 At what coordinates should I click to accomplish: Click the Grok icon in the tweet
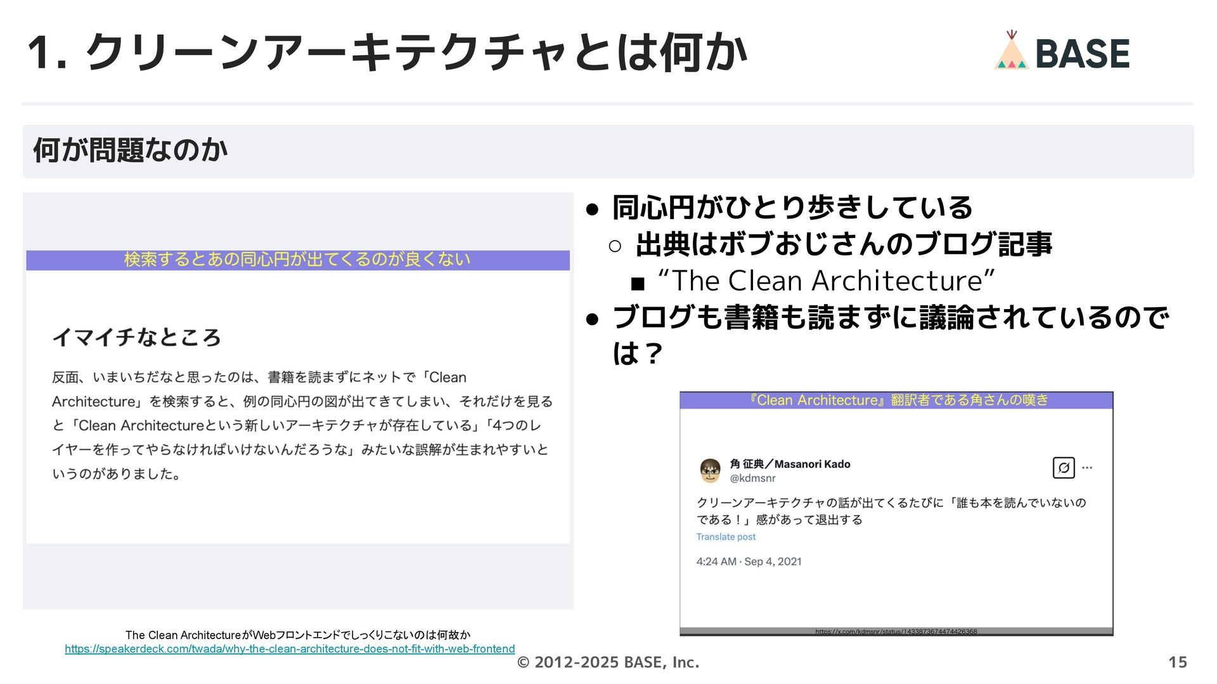click(x=1064, y=468)
